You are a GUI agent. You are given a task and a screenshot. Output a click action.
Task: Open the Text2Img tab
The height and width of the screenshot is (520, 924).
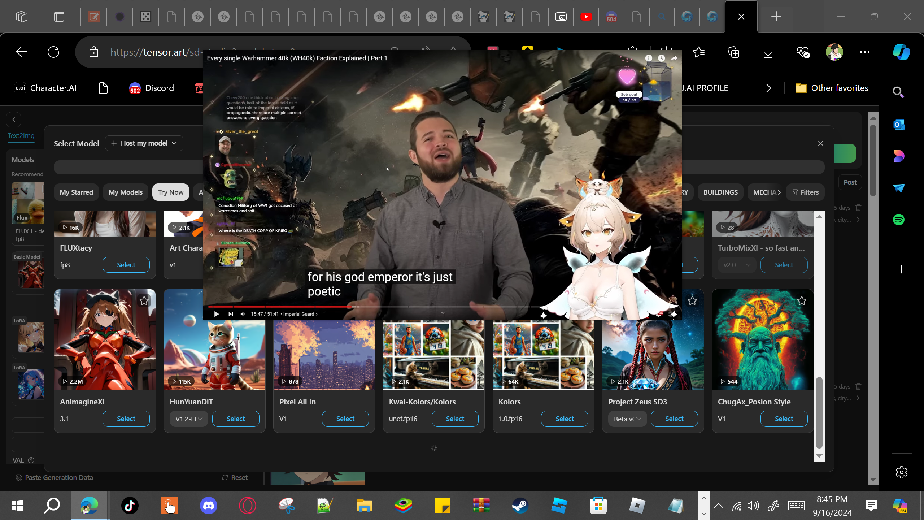point(21,135)
